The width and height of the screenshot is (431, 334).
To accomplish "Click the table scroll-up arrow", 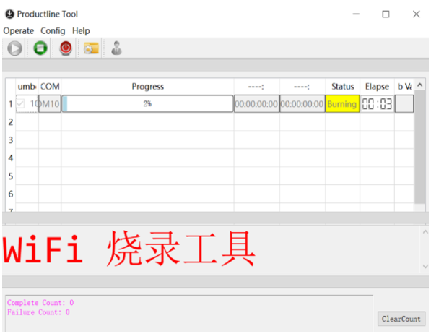I will [x=419, y=85].
